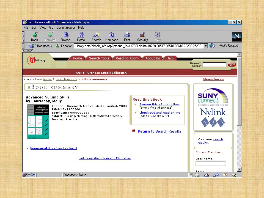Image resolution: width=264 pixels, height=198 pixels.
Task: Open the Edit menu
Action: (x=34, y=28)
